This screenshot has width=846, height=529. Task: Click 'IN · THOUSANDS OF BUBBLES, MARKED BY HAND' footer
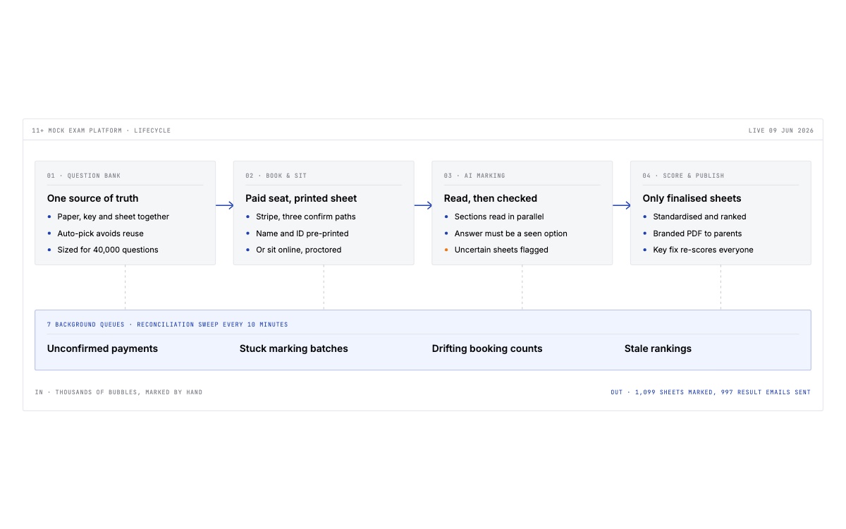click(x=118, y=392)
